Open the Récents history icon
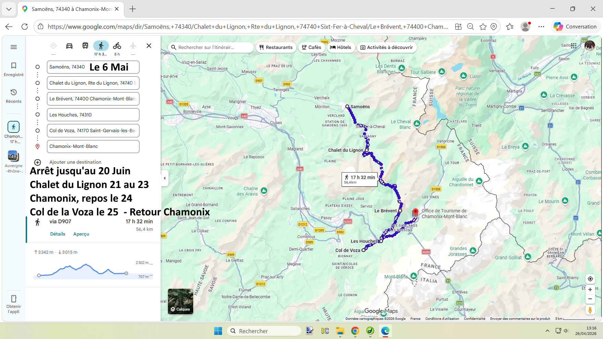This screenshot has height=339, width=603. pos(14,92)
